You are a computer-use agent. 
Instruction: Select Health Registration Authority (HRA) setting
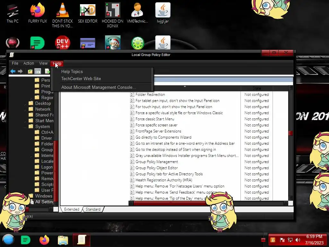[x=164, y=180]
